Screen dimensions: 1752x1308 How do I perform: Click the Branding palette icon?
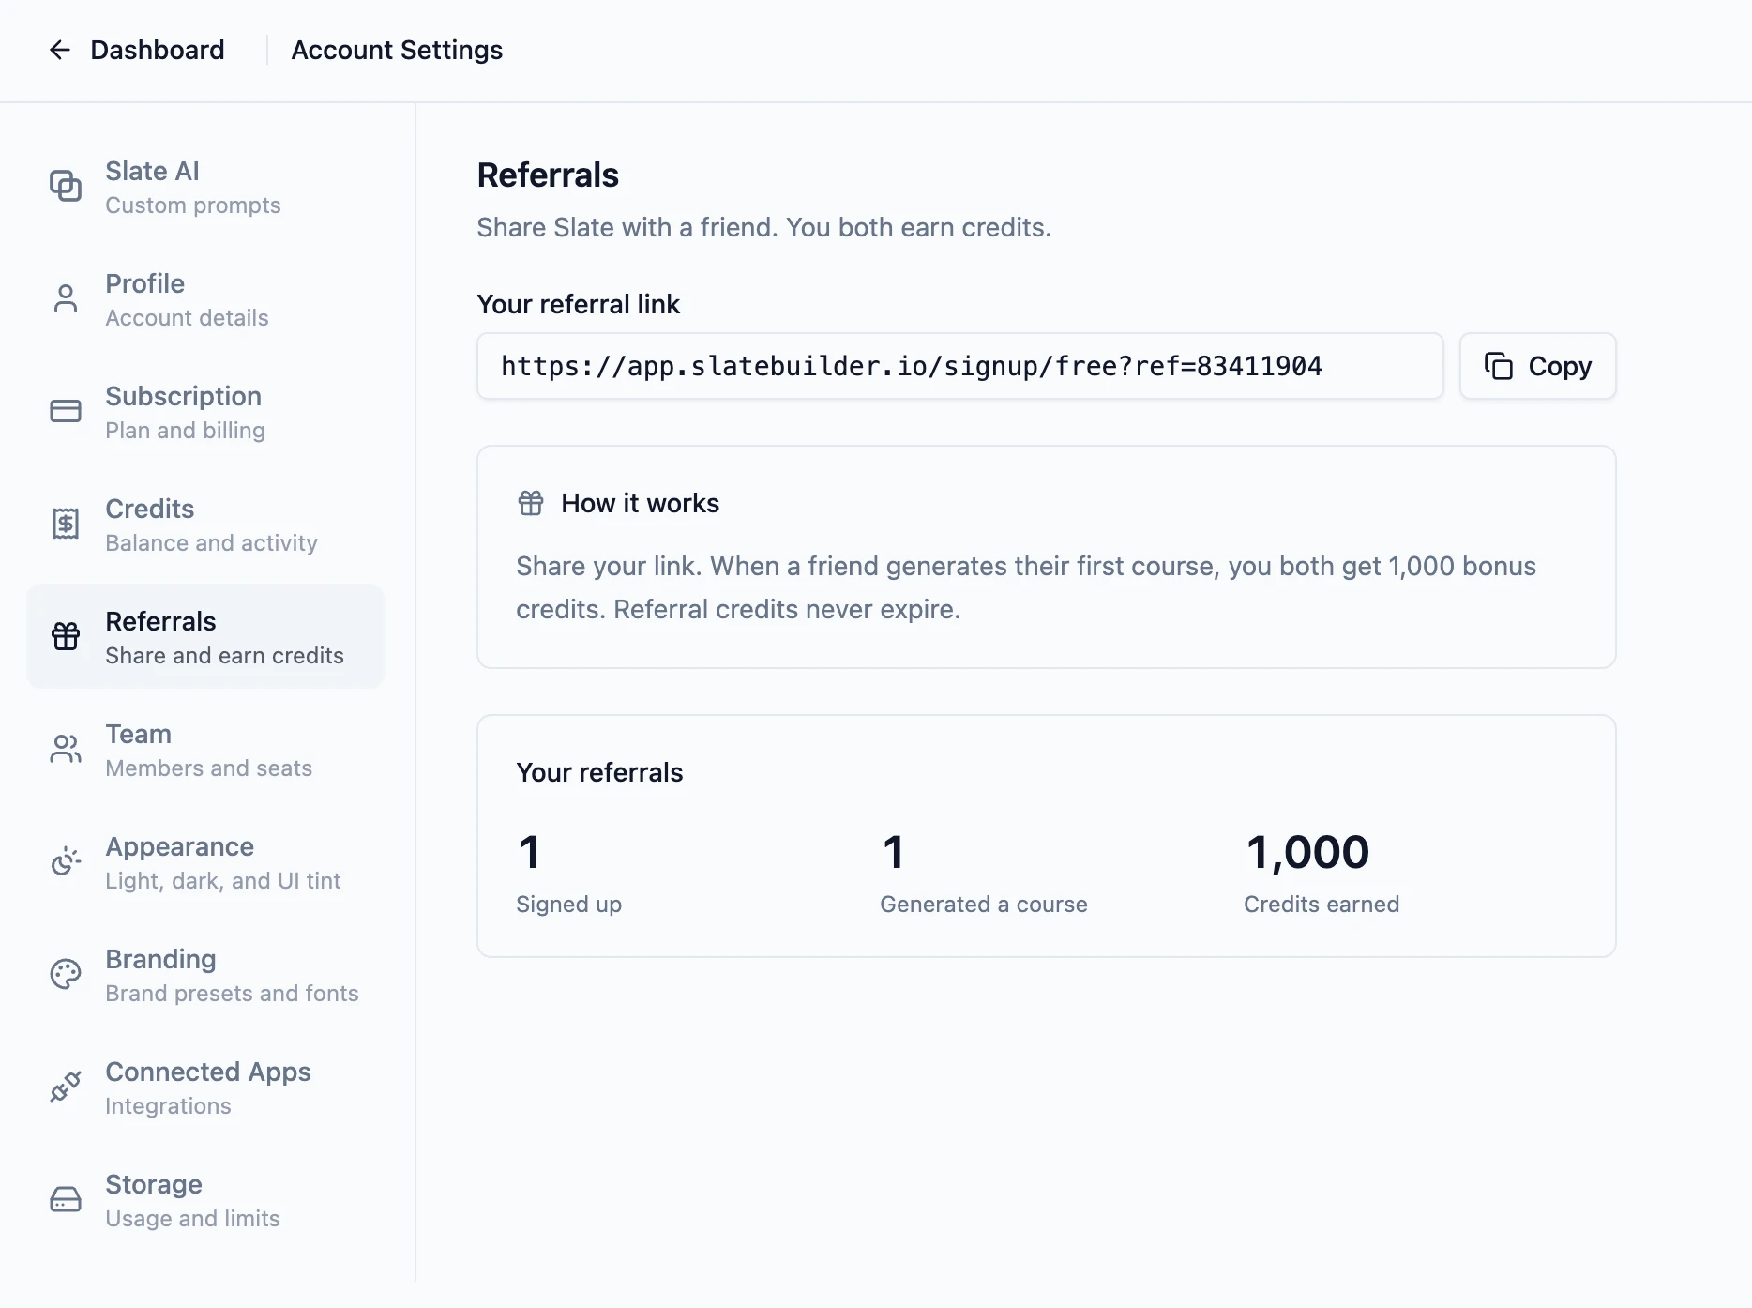click(66, 974)
